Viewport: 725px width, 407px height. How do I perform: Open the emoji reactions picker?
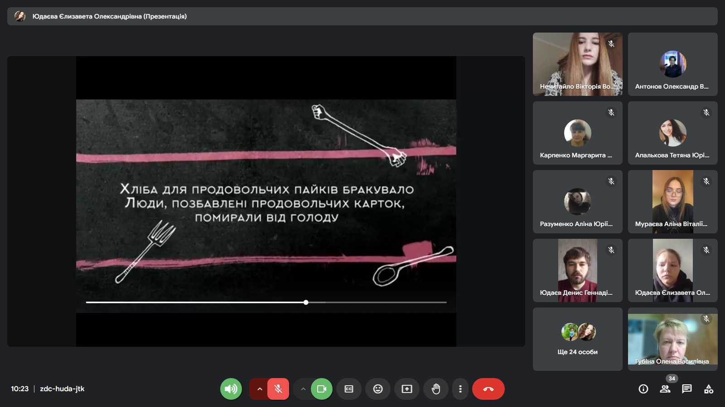click(x=378, y=389)
